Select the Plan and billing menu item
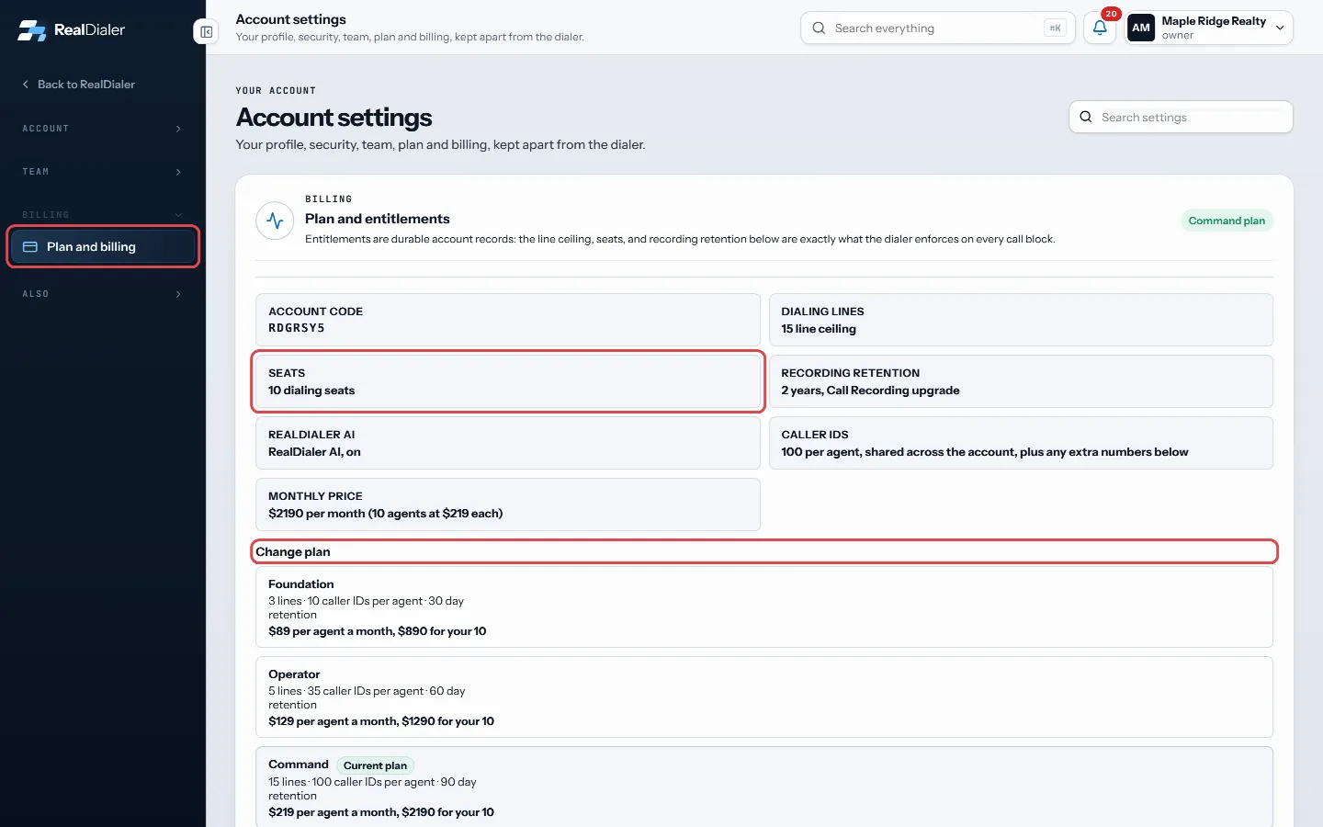This screenshot has width=1323, height=827. [103, 247]
